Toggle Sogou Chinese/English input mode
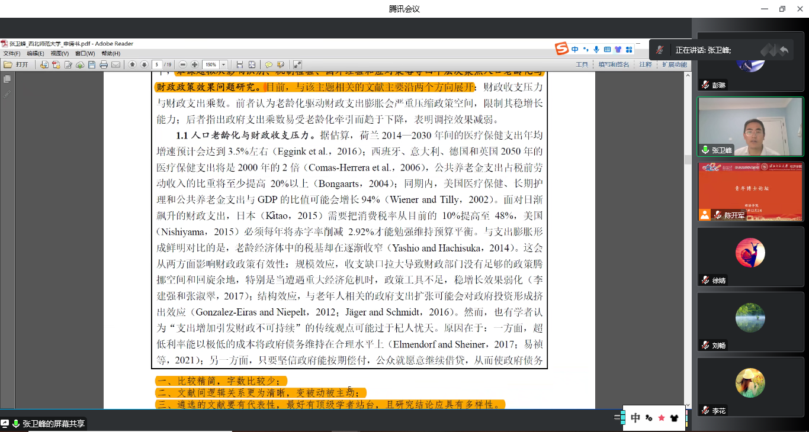Screen dimensions: 809x432 coord(574,49)
